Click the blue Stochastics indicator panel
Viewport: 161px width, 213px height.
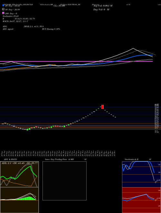click(141, 174)
